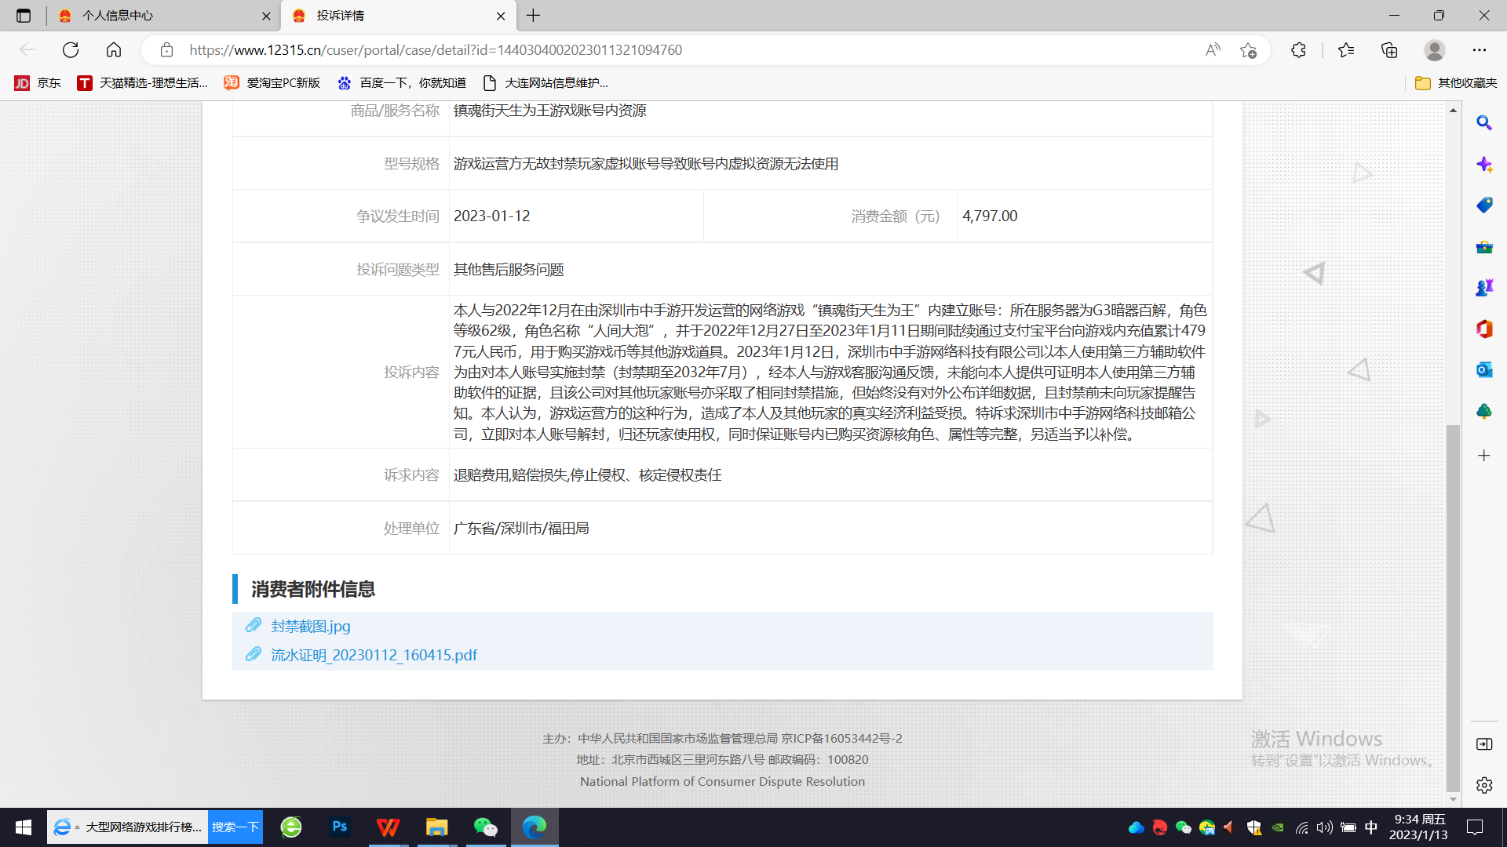The width and height of the screenshot is (1507, 847).
Task: Open a new browser tab
Action: click(x=534, y=16)
